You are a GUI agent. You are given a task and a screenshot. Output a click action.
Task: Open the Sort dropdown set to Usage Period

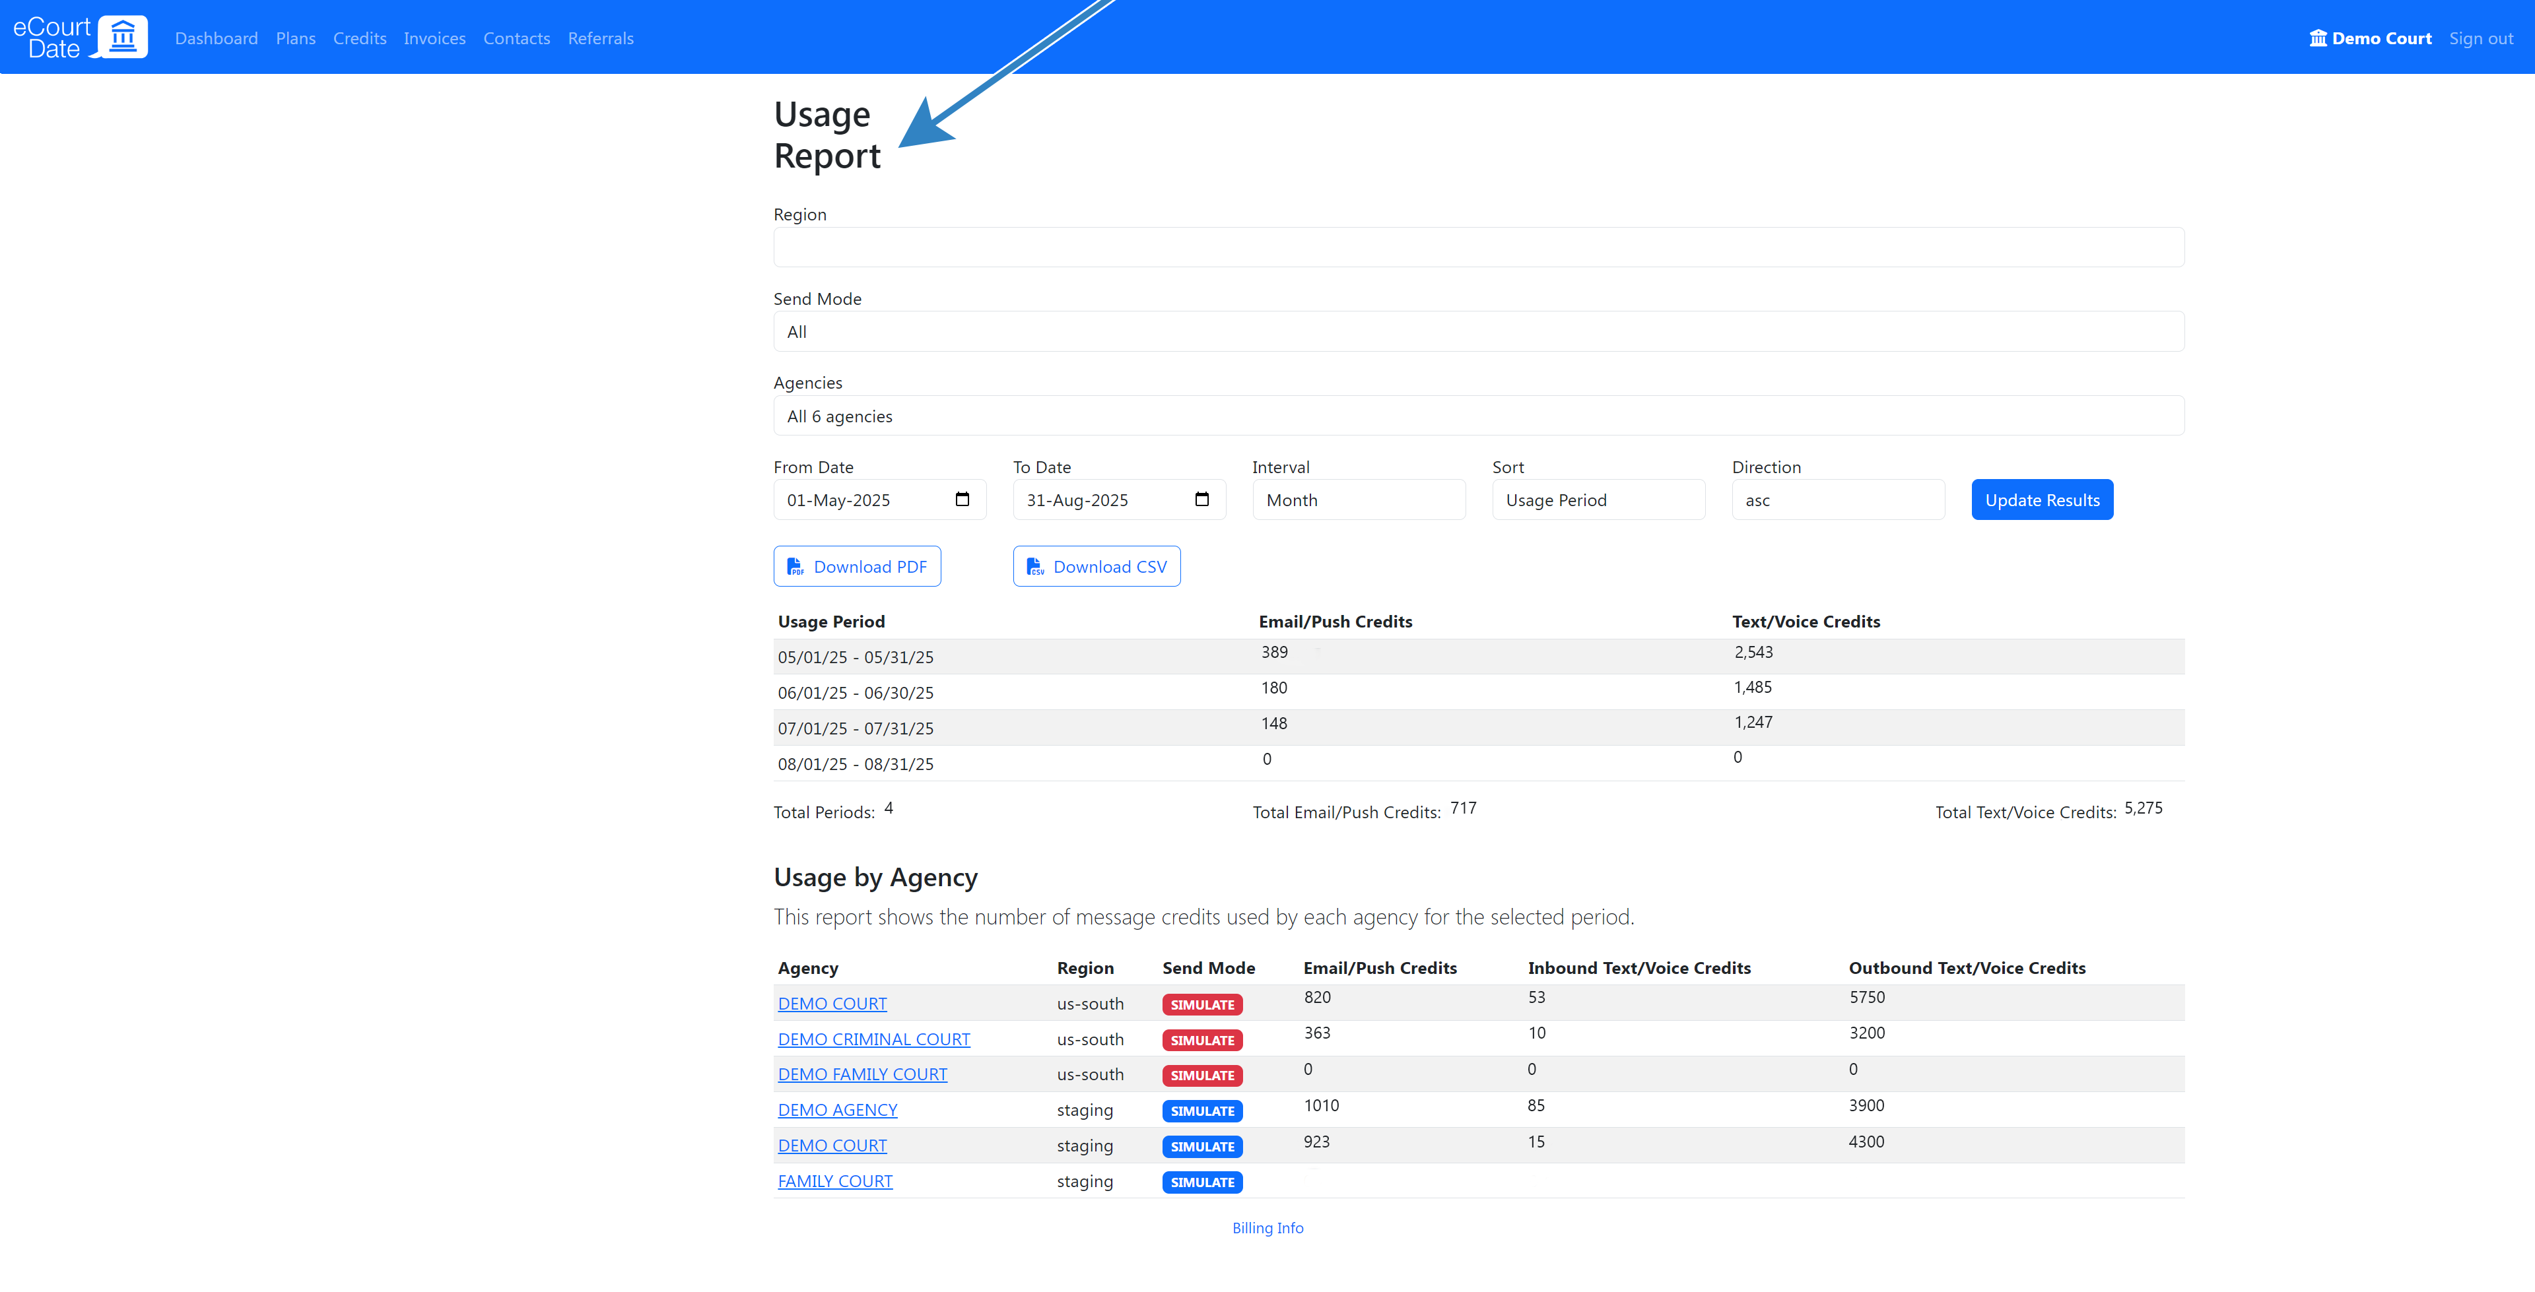(x=1598, y=500)
